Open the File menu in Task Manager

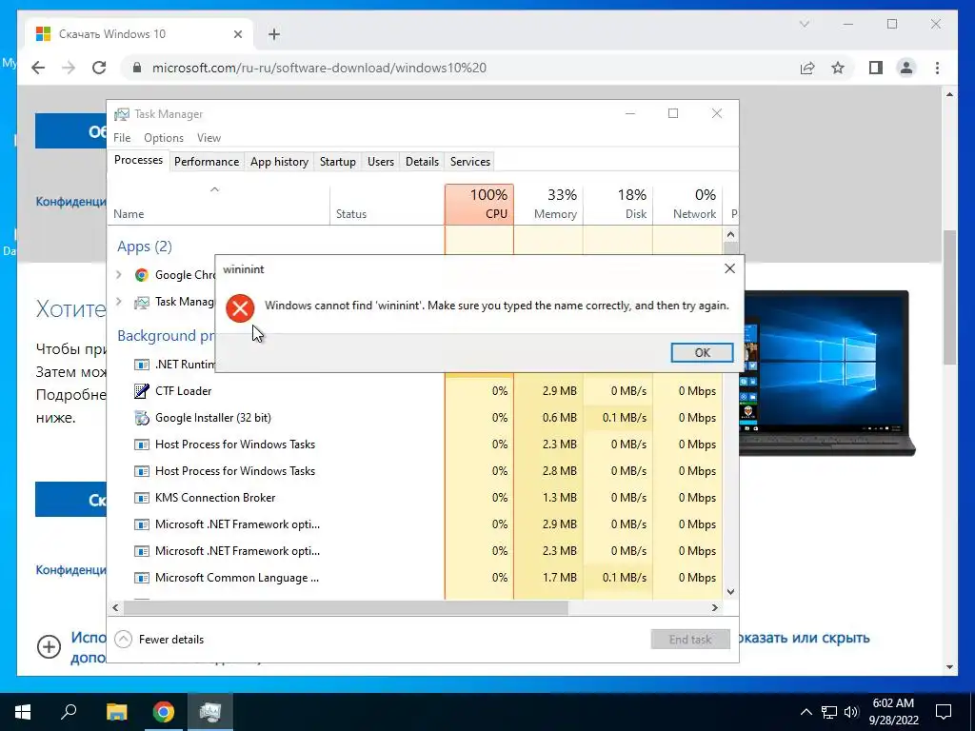point(122,137)
